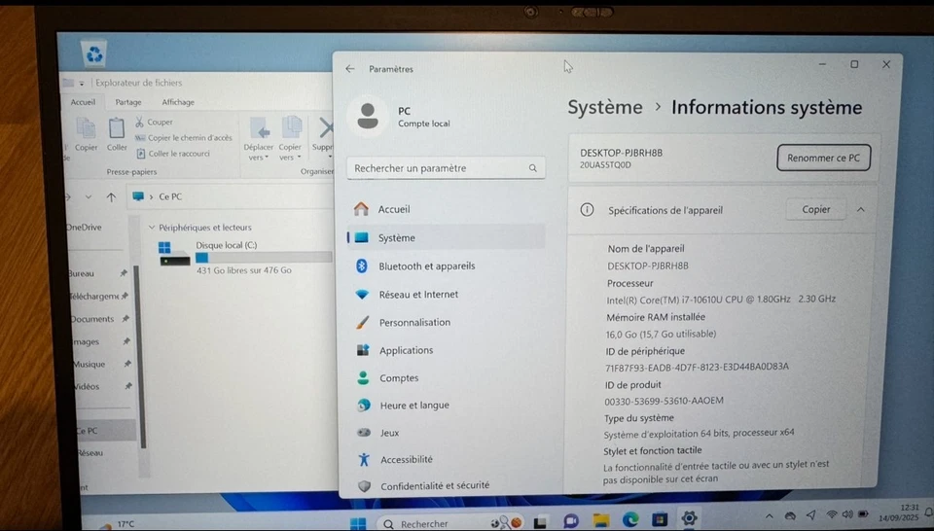Open Microsoft Store from taskbar

click(660, 519)
